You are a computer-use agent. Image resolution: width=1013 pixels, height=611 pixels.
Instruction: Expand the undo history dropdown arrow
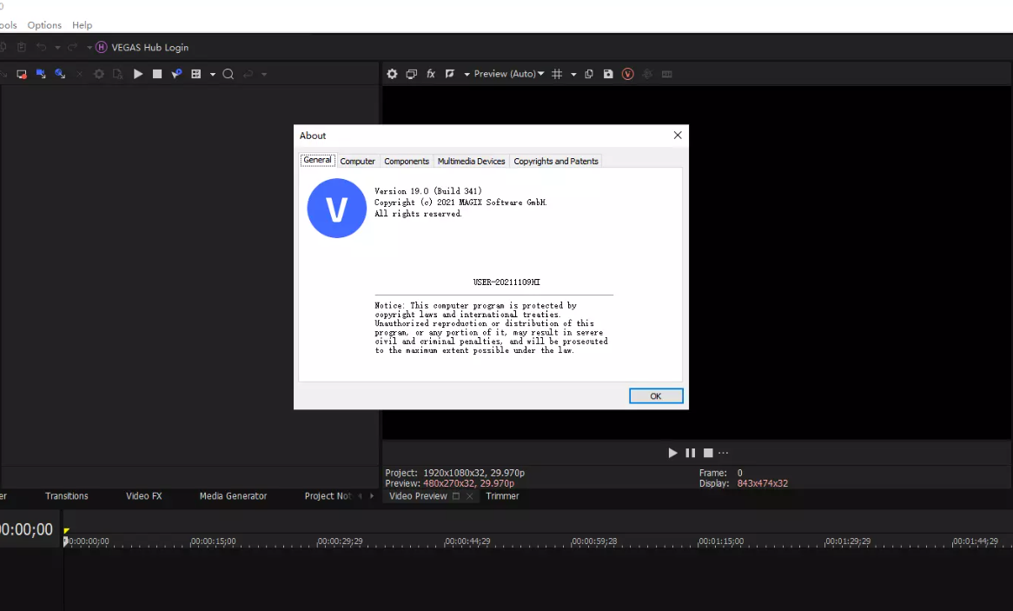(x=56, y=47)
